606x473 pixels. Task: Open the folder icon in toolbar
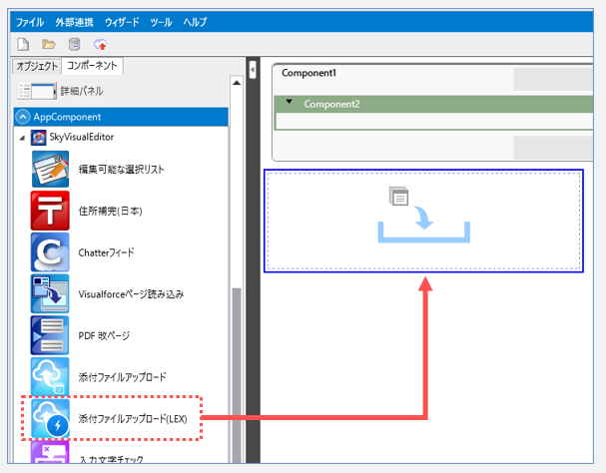pos(49,45)
